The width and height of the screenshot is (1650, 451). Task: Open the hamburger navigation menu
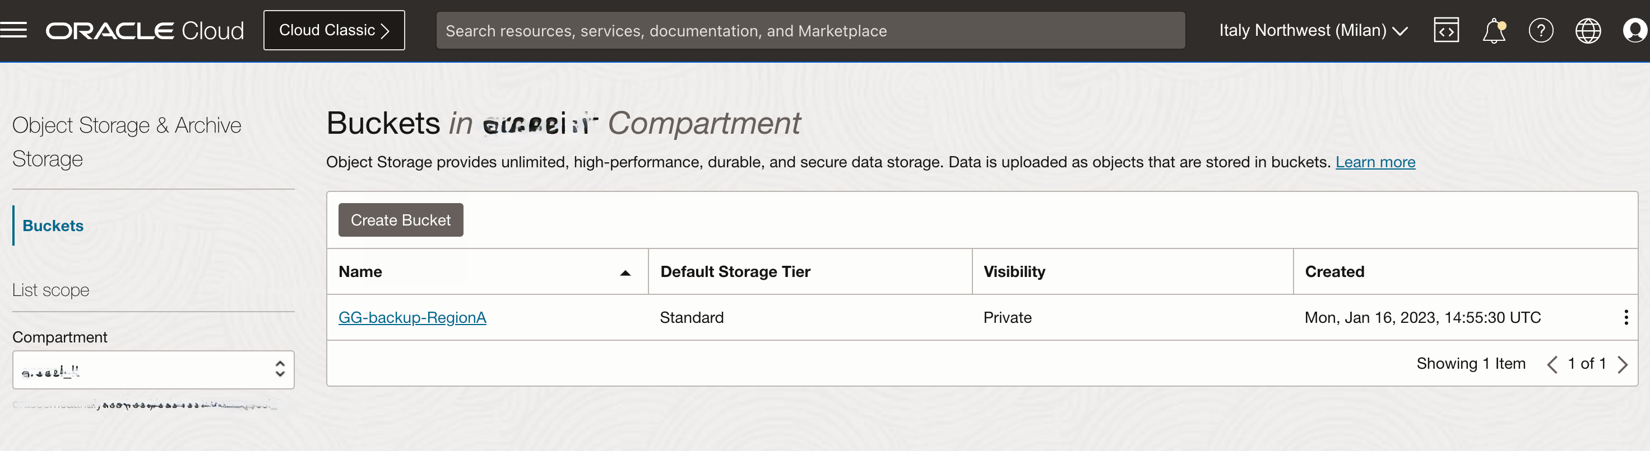pyautogui.click(x=13, y=30)
